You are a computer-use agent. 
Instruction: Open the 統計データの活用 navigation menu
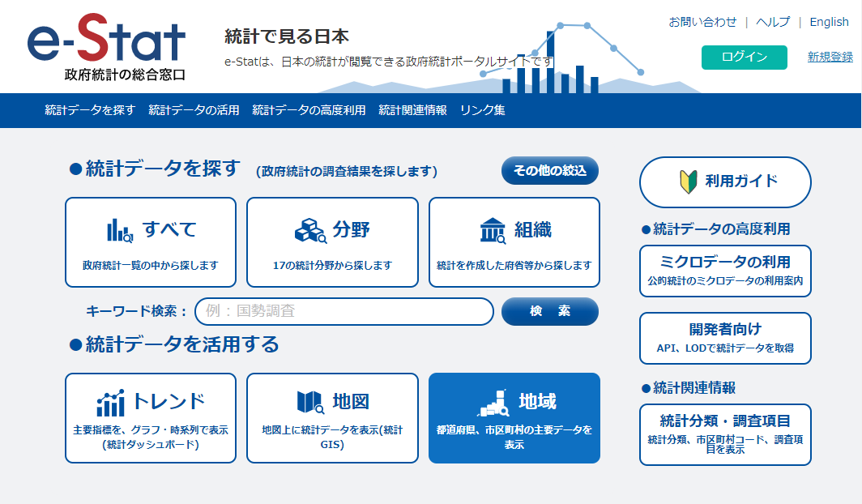(x=194, y=110)
